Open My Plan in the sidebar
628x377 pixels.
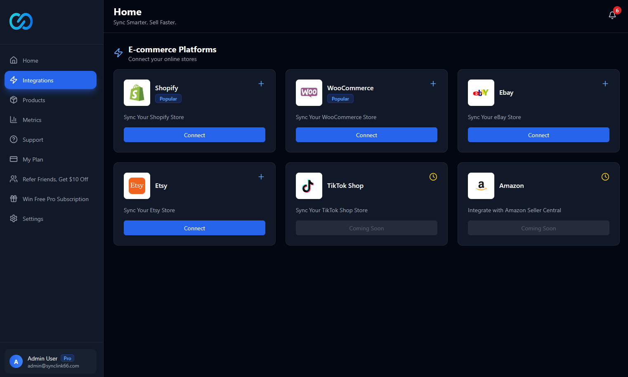[50, 159]
